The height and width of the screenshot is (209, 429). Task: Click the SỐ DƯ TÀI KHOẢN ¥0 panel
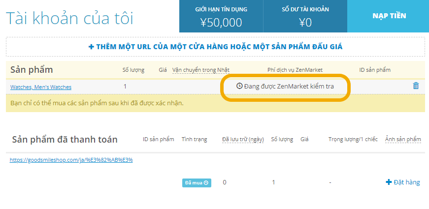[305, 16]
